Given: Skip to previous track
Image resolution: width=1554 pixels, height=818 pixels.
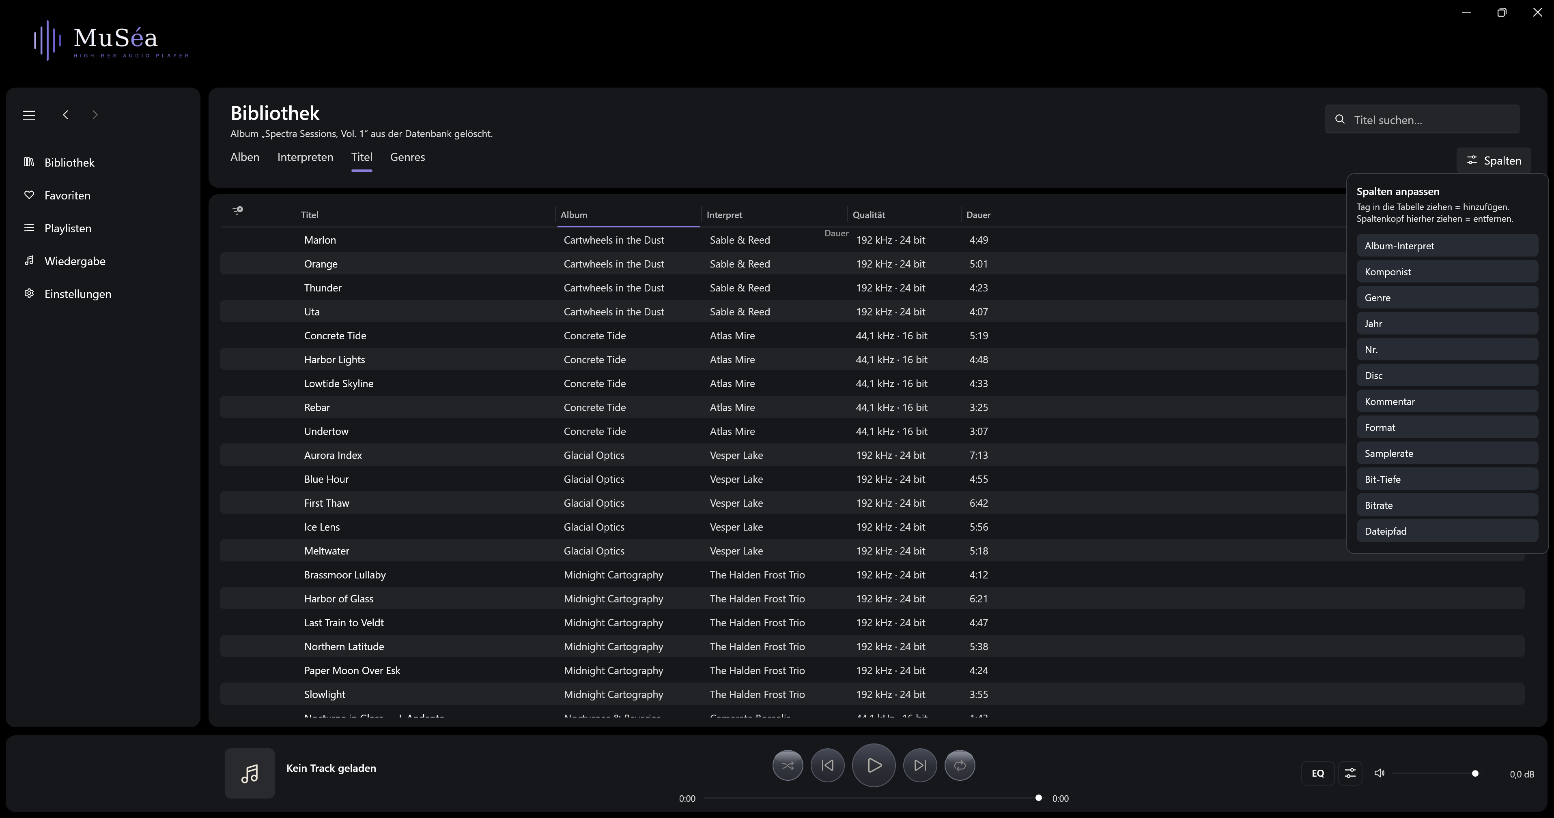Looking at the screenshot, I should click(x=828, y=766).
